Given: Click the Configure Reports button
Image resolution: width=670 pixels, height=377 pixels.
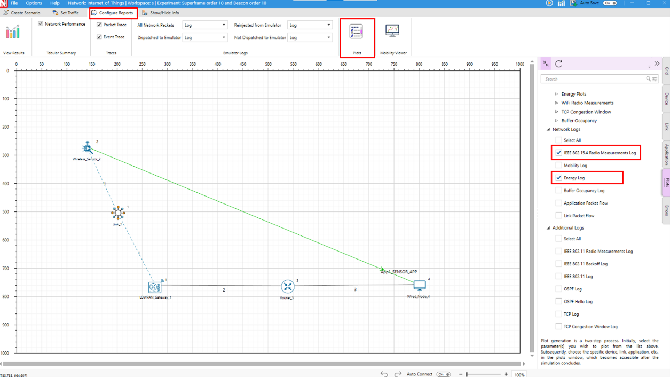Looking at the screenshot, I should pyautogui.click(x=113, y=13).
